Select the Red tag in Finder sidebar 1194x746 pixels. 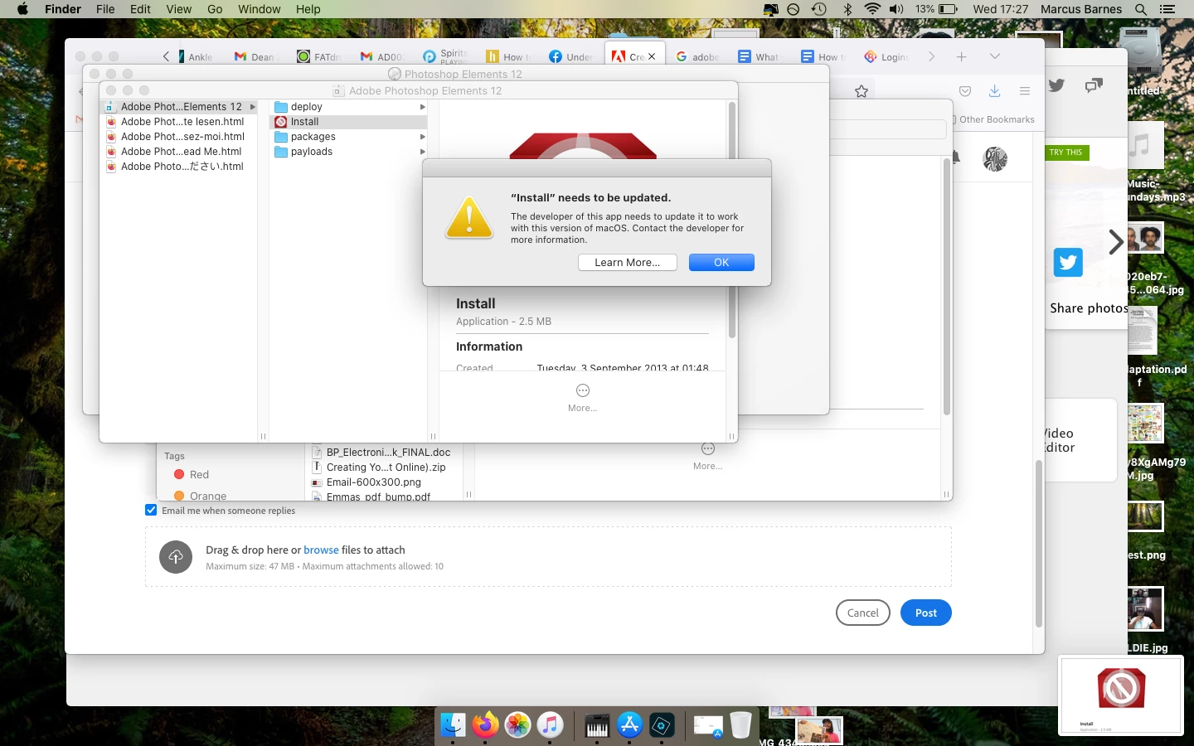coord(192,475)
